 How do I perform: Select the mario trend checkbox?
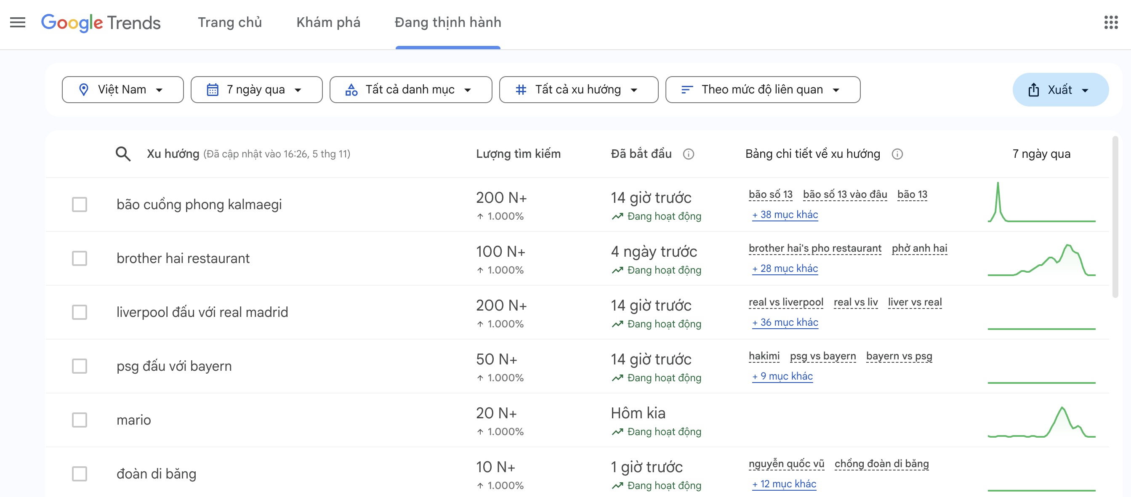tap(79, 420)
